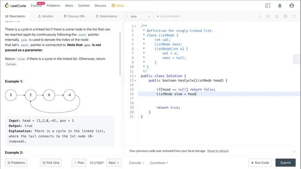Viewport: 301px width, 169px height.
Task: Click the 'Example 1:' heading text
Action: click(x=14, y=81)
